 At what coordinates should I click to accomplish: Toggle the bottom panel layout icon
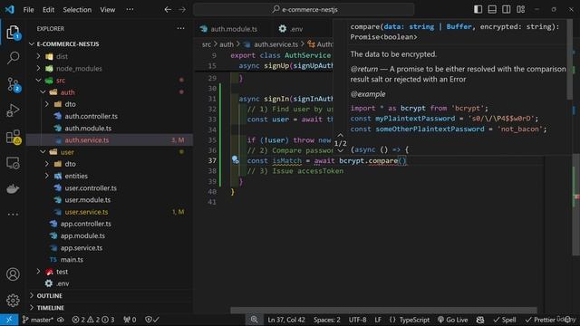[x=492, y=9]
